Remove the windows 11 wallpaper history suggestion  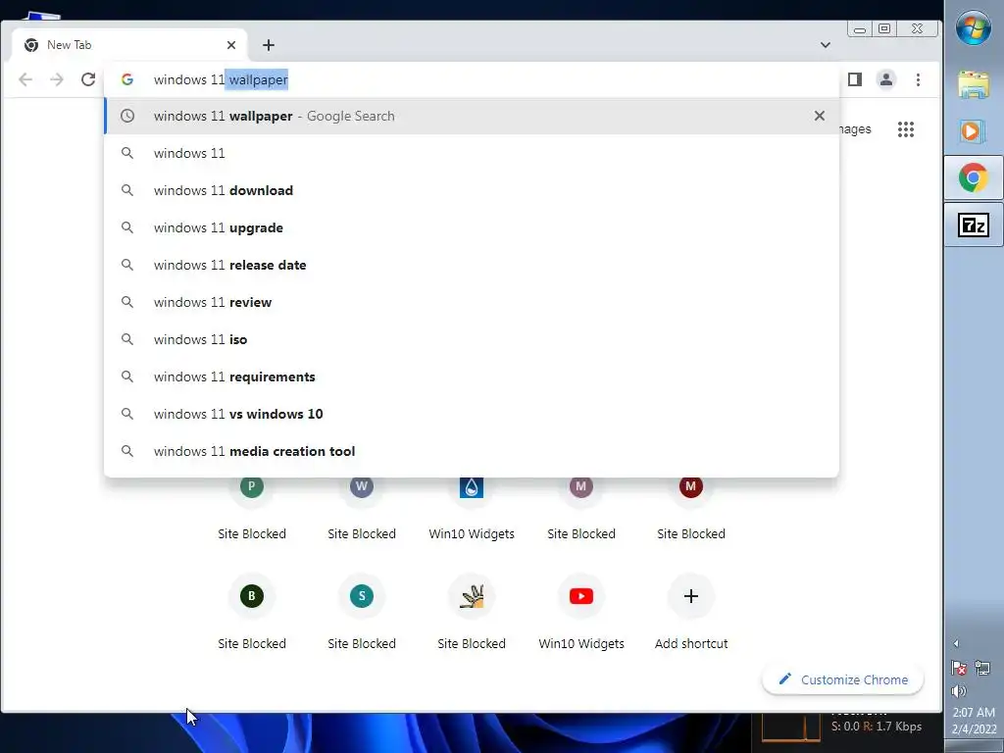[x=820, y=116]
